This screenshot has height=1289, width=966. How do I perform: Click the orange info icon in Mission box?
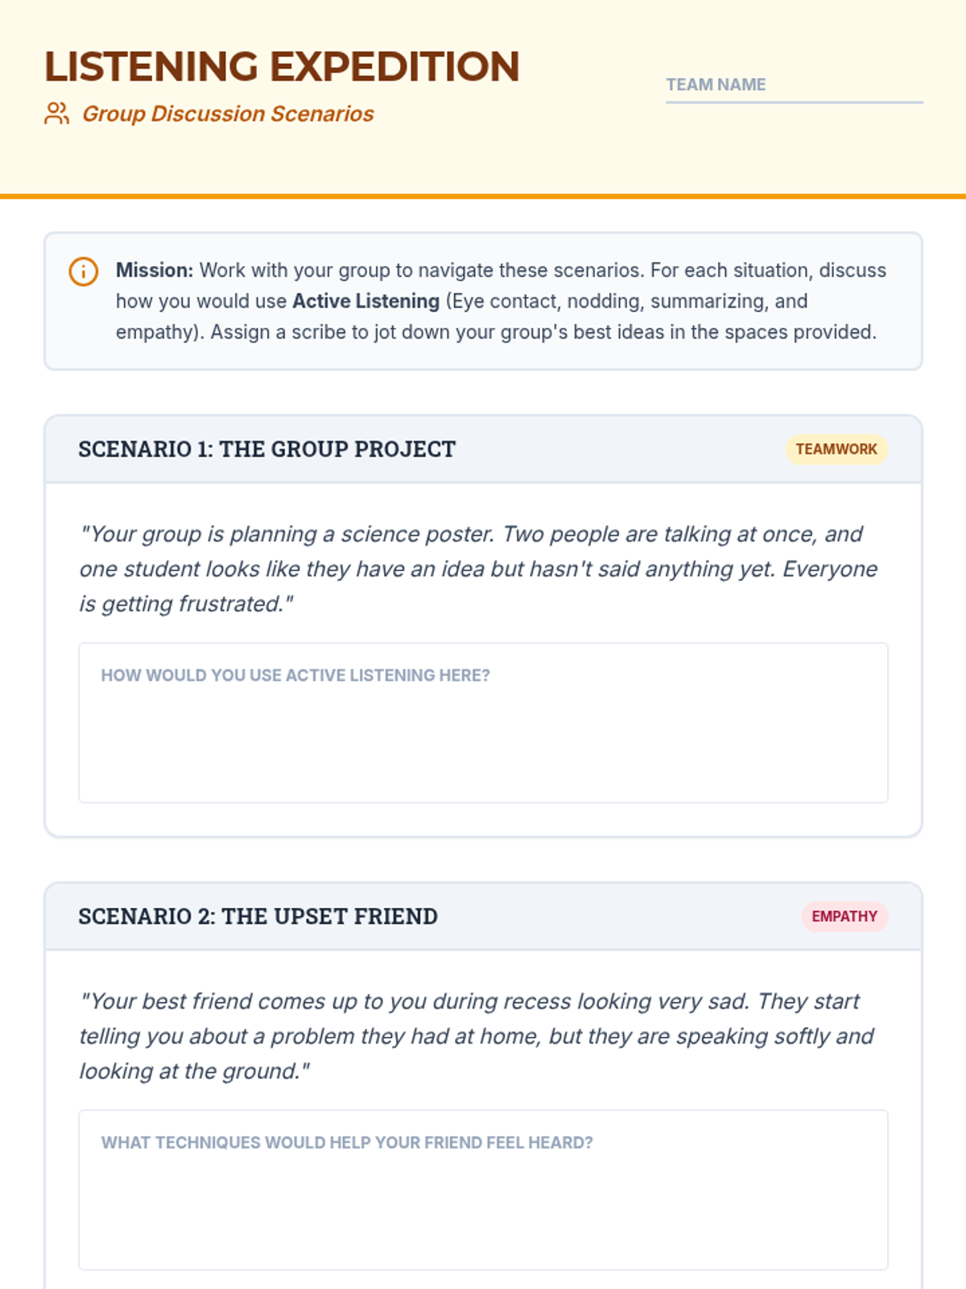pos(84,271)
